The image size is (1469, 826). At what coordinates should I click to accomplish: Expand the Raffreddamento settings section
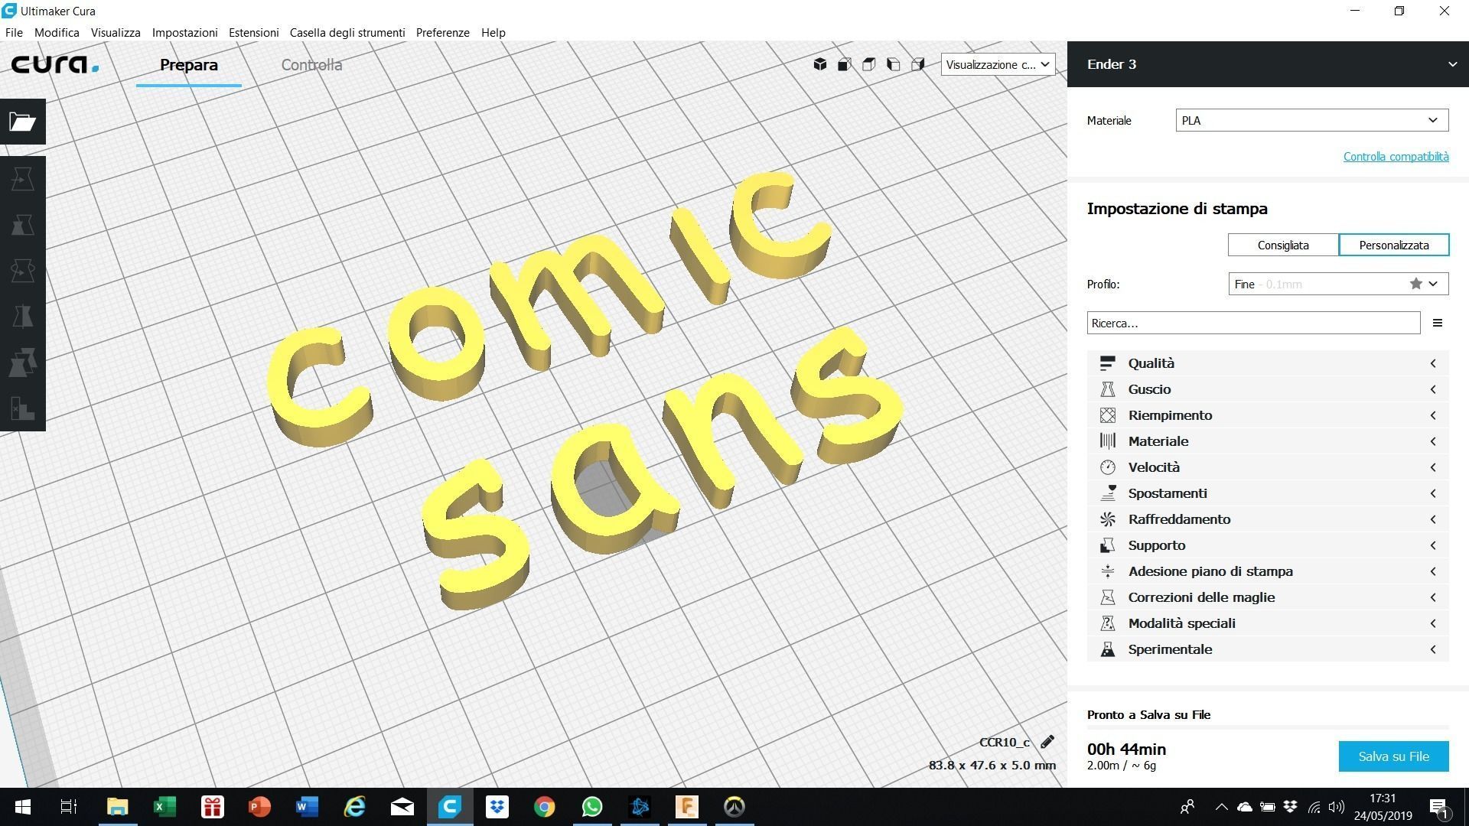point(1268,519)
